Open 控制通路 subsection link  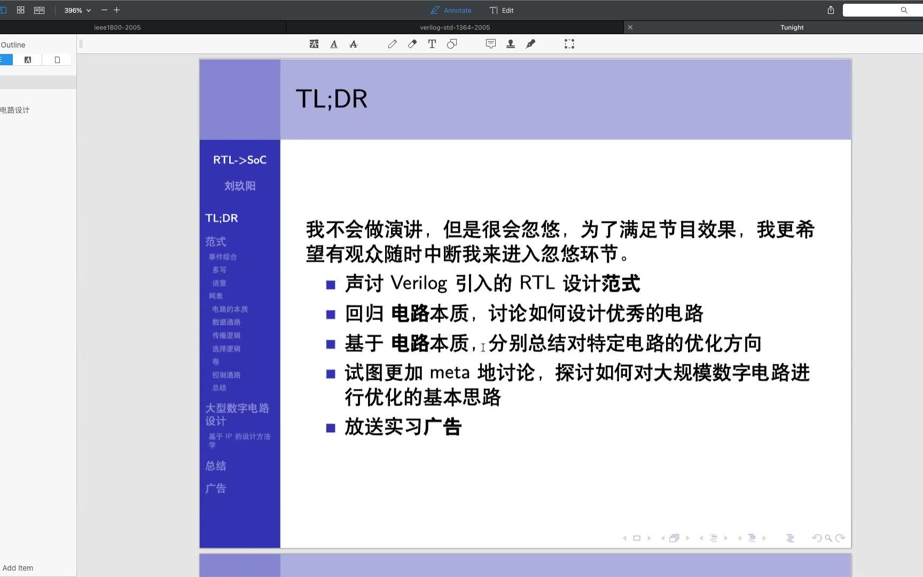(226, 375)
